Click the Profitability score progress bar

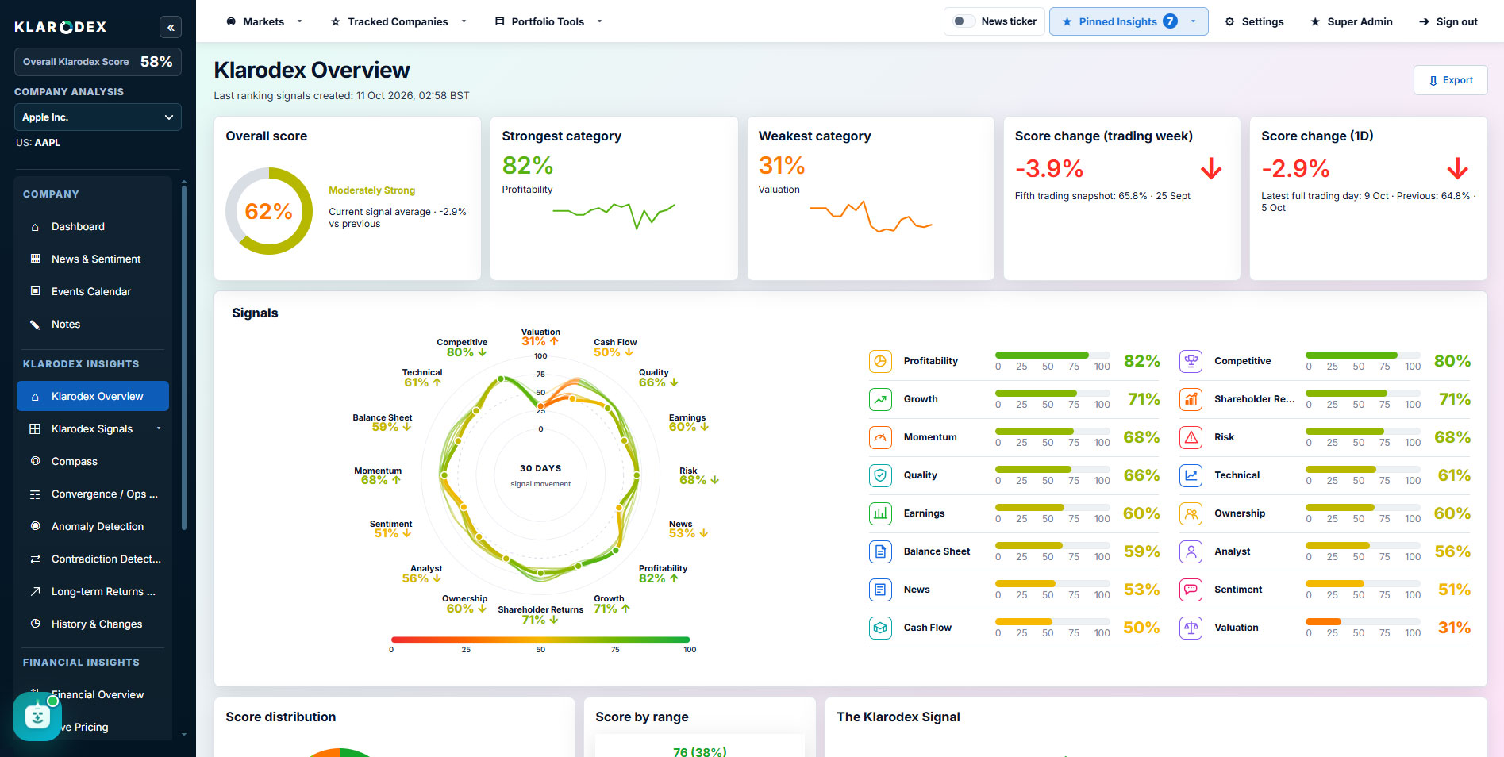click(x=1052, y=355)
